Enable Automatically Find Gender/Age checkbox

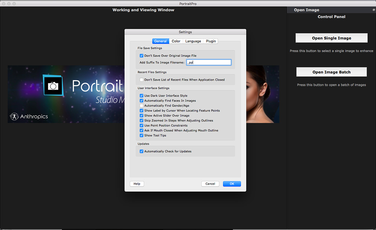click(x=141, y=105)
